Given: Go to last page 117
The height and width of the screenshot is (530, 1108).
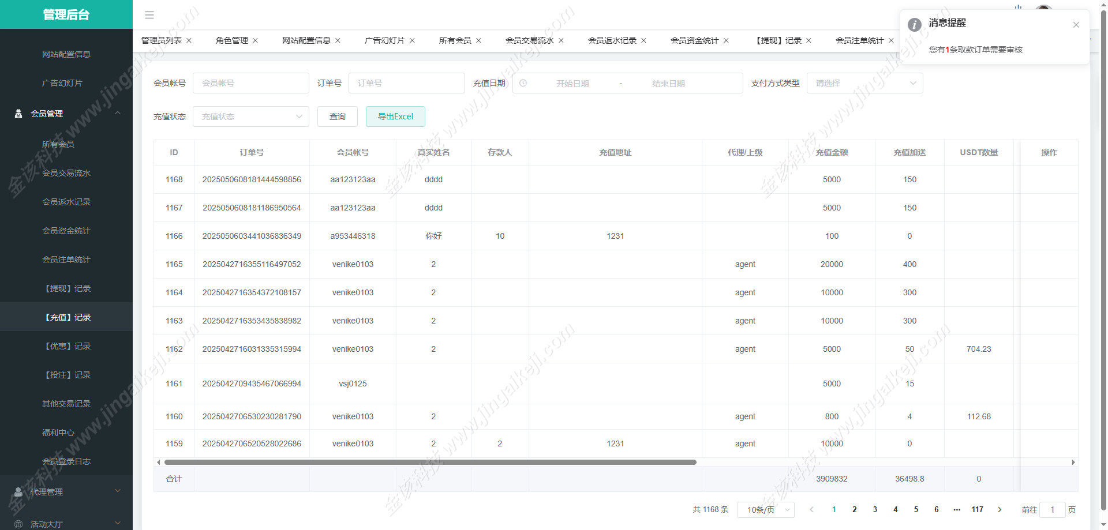Looking at the screenshot, I should (x=978, y=509).
